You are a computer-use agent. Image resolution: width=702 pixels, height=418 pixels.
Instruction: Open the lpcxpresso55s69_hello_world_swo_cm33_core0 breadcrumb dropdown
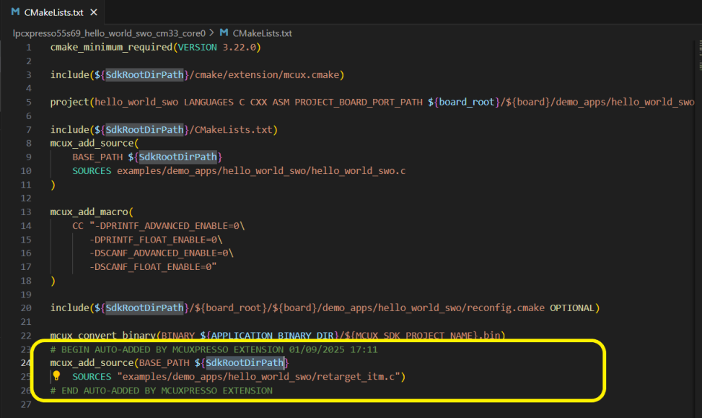click(108, 32)
